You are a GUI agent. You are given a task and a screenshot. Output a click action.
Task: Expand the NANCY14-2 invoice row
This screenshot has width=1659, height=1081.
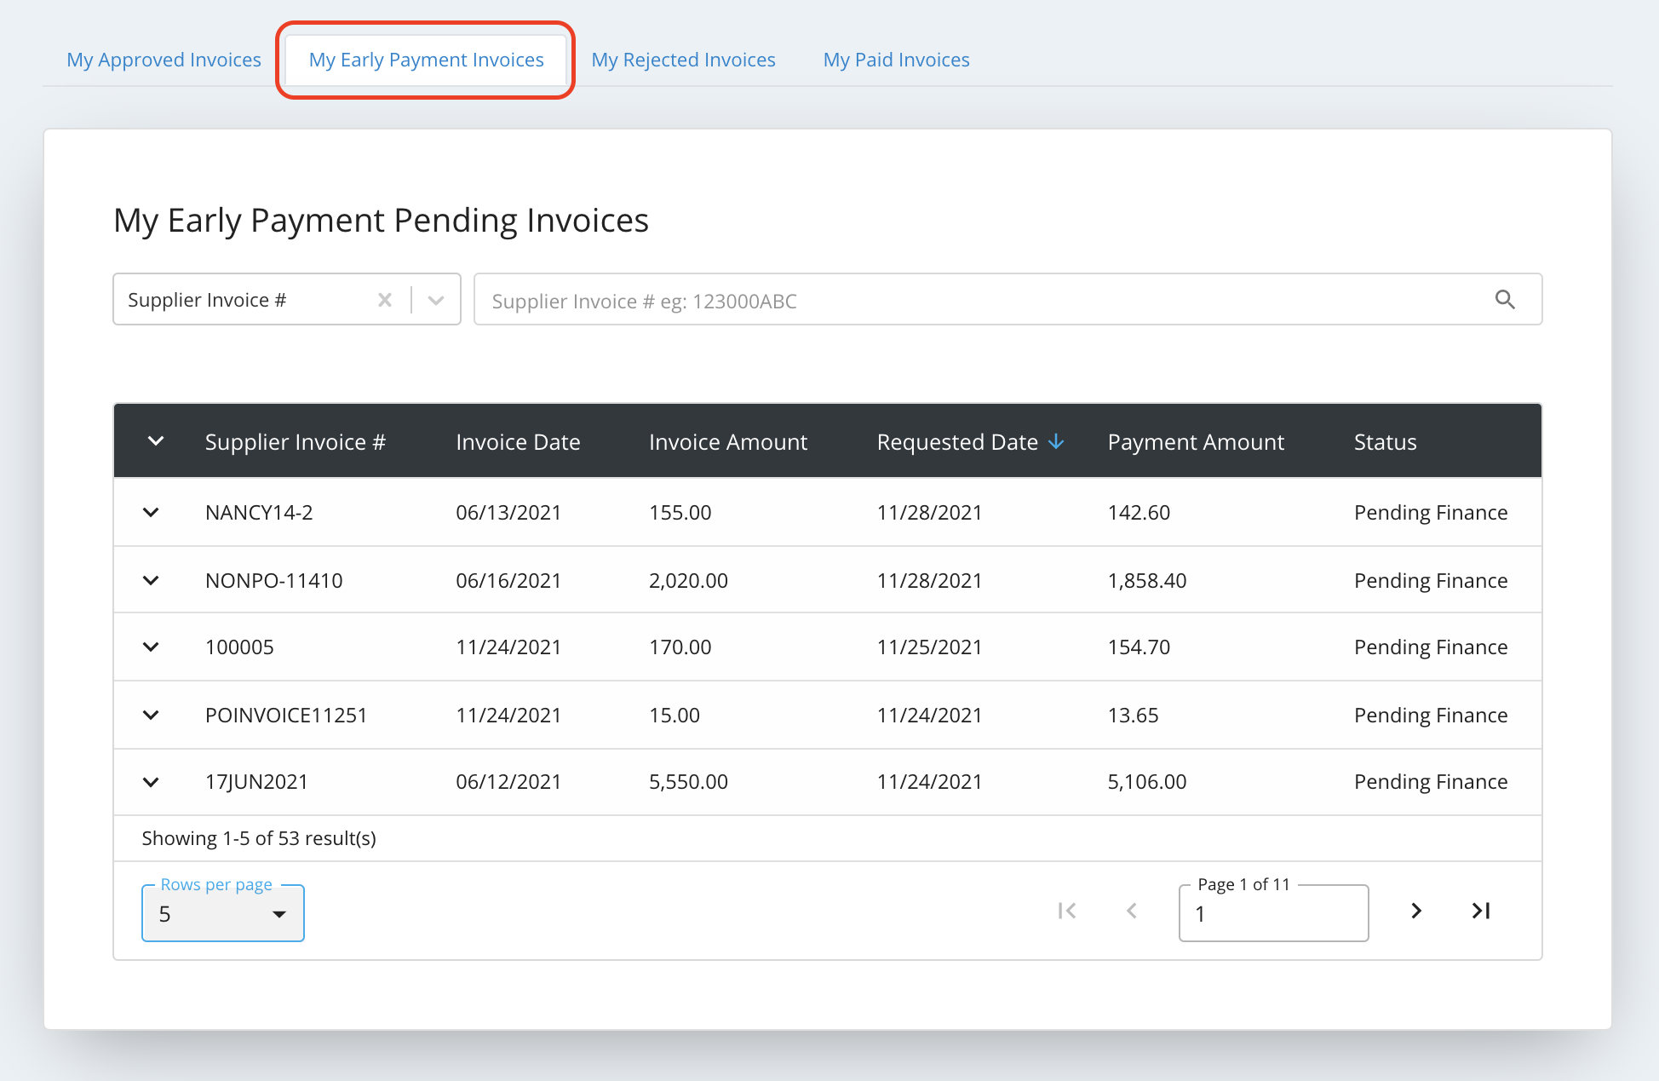(151, 512)
